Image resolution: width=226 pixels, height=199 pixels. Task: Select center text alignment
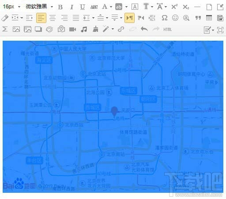pyautogui.click(x=53, y=18)
